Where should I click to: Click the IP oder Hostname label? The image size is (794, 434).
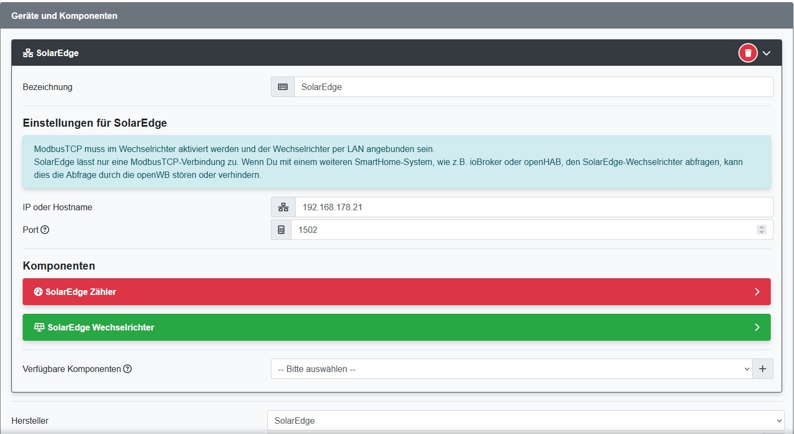click(57, 207)
